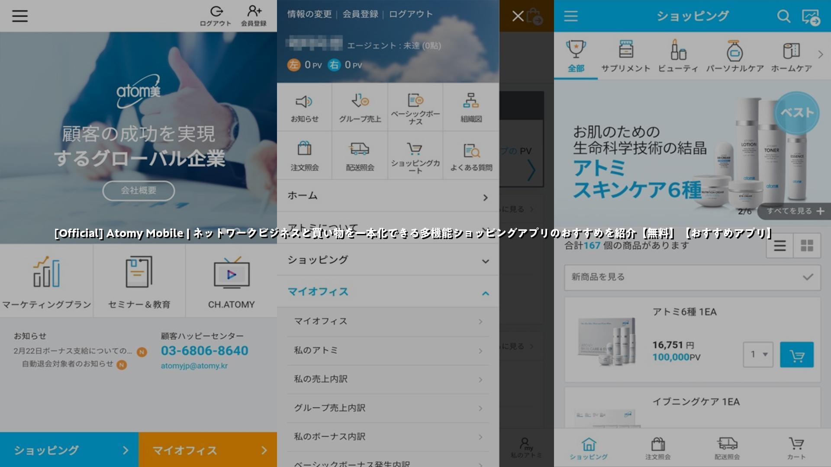The height and width of the screenshot is (467, 831).
Task: Open イブニングケア 1EA product title
Action: [x=696, y=402]
